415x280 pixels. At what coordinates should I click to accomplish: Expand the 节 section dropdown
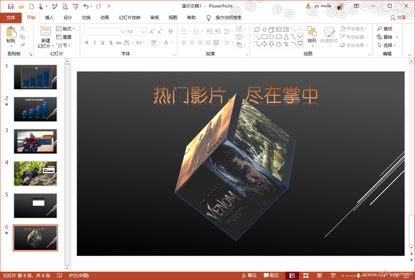click(x=64, y=45)
